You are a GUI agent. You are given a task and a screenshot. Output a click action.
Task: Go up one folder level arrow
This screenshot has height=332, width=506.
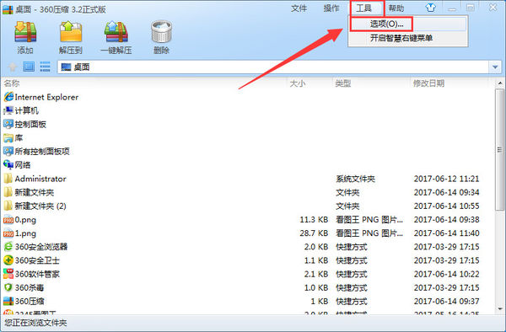pos(13,67)
